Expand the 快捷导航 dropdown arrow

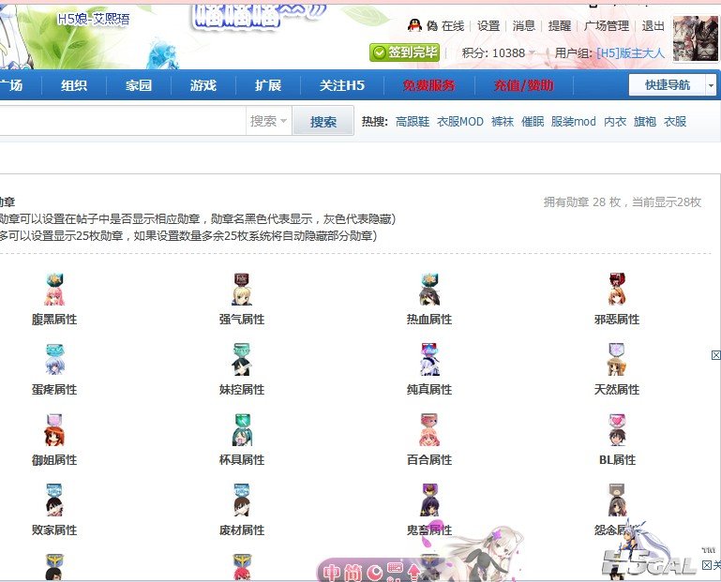[711, 85]
